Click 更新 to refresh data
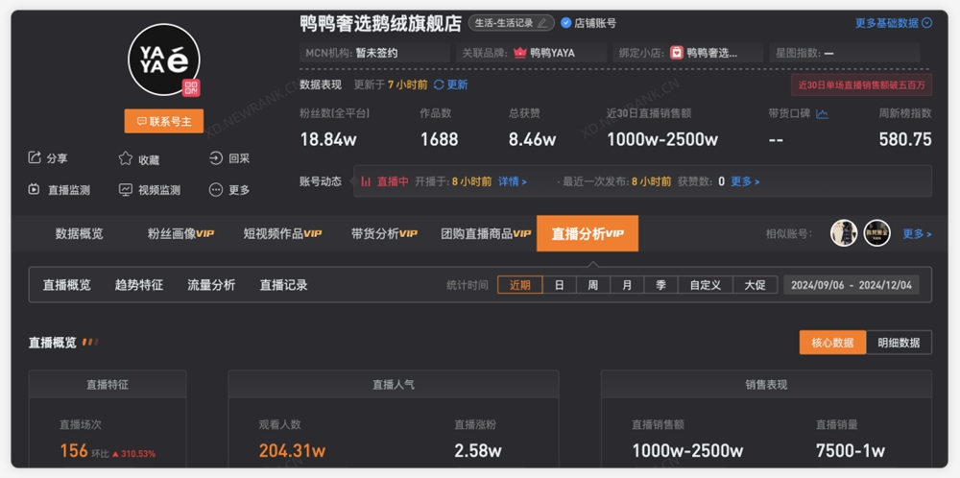 tap(457, 84)
